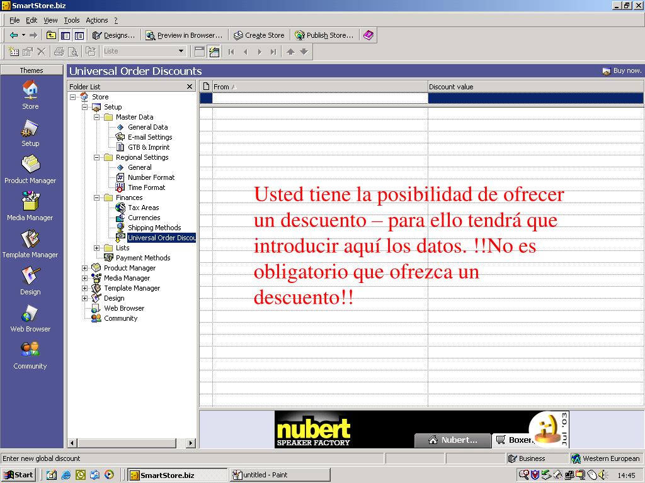Open the purple help book icon
Viewport: 645px width, 483px height.
click(368, 35)
